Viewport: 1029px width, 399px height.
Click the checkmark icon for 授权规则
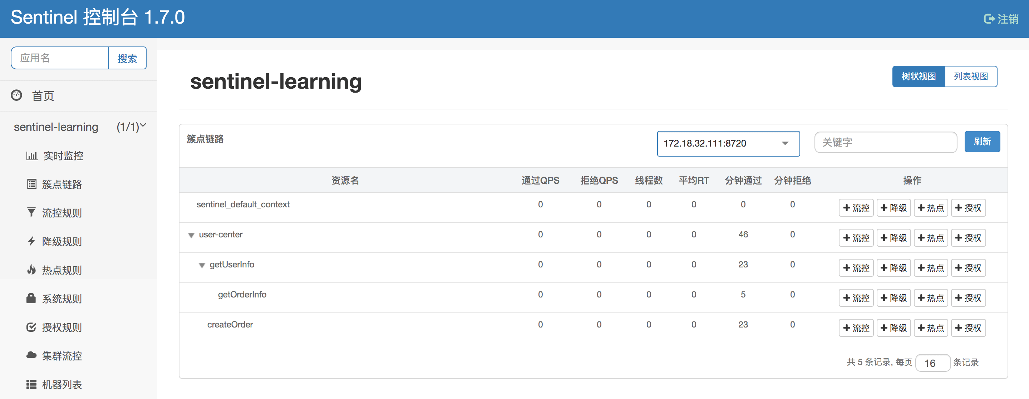click(31, 327)
